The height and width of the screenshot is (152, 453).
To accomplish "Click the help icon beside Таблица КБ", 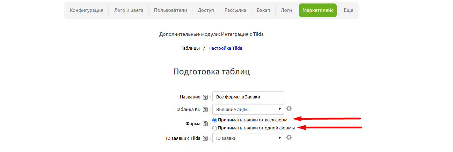I will [205, 110].
